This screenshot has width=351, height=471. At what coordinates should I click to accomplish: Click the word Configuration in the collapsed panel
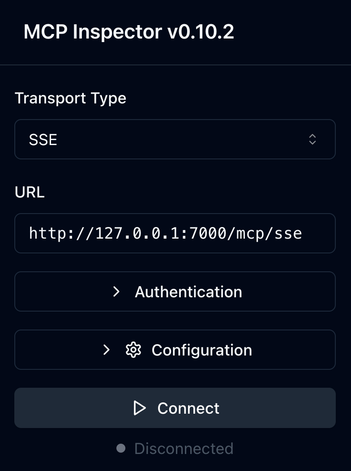[201, 350]
